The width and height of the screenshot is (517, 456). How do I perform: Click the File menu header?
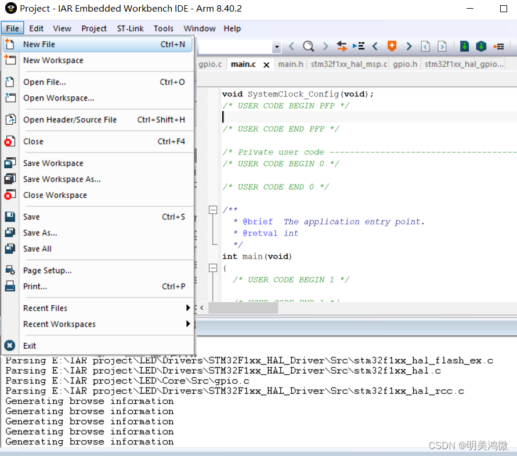[x=13, y=28]
